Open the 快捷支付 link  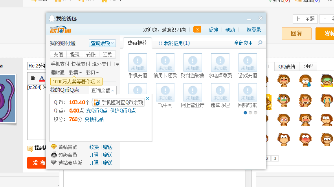pyautogui.click(x=81, y=64)
